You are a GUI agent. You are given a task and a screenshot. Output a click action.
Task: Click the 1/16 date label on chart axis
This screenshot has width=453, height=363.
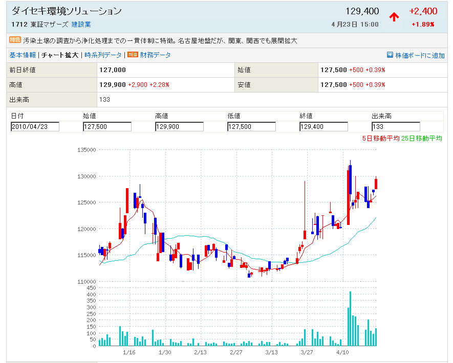(x=129, y=352)
